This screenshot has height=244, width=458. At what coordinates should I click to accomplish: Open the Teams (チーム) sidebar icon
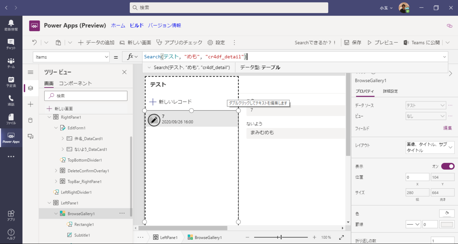[11, 63]
